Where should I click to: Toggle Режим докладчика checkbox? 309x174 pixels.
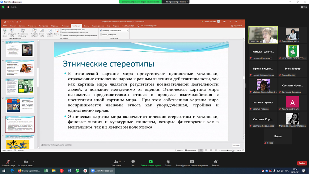(x=101, y=35)
